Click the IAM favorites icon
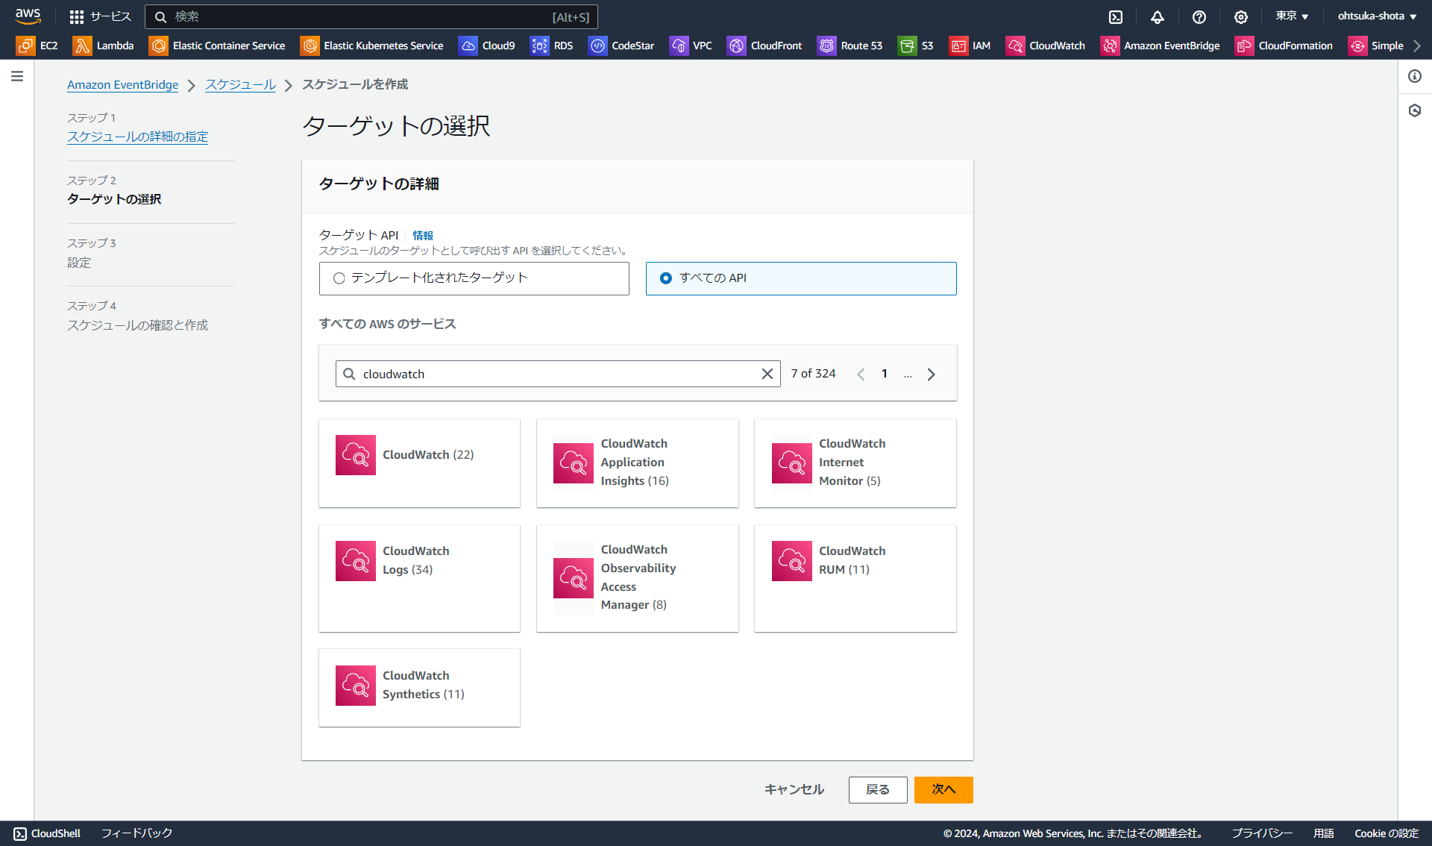This screenshot has width=1432, height=846. 959,46
